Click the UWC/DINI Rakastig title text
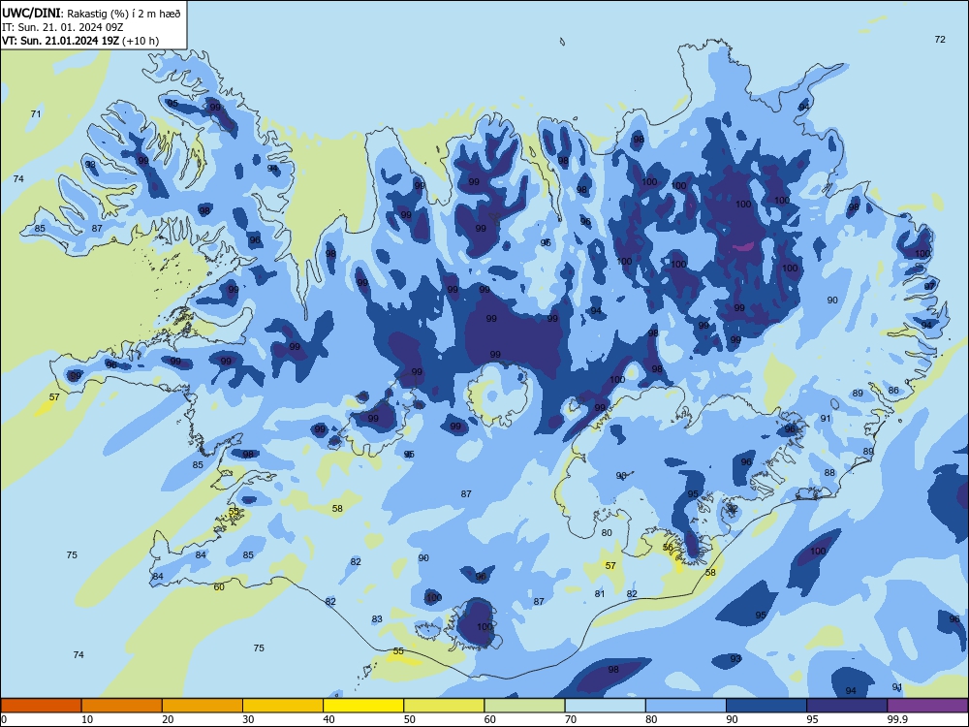Viewport: 969px width, 727px height. coord(91,13)
